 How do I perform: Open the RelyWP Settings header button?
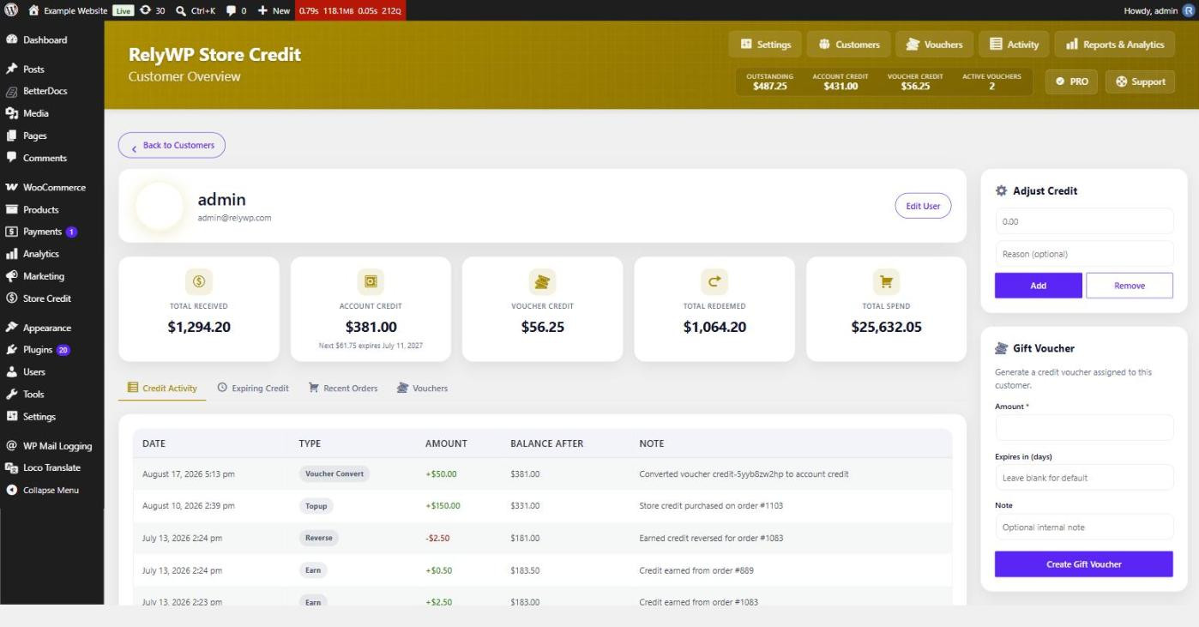pos(765,45)
